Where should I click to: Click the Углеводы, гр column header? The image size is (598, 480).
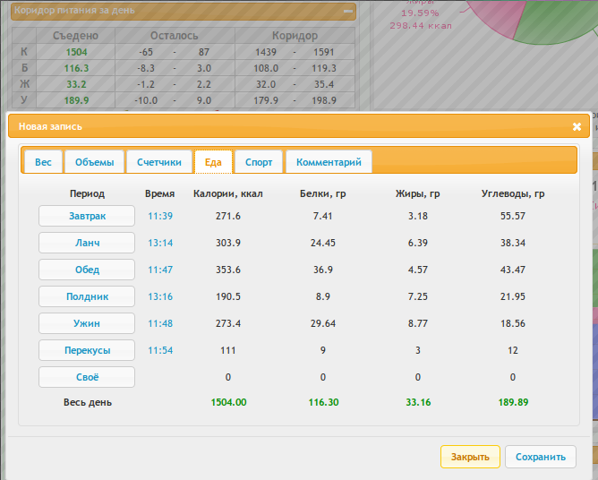(513, 193)
